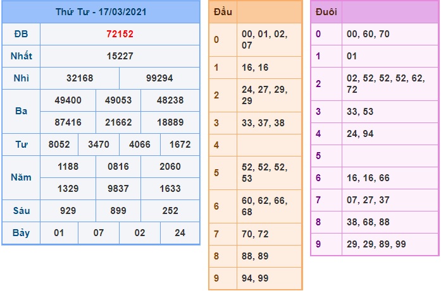Screen dimensions: 441x291
Task: Click sixth prize number 252
Action: point(170,211)
